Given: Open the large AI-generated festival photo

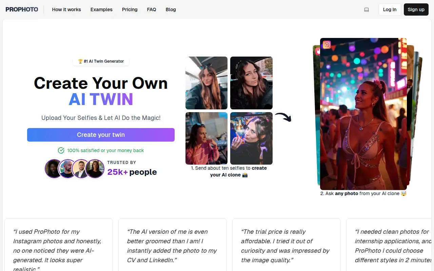Looking at the screenshot, I should 363,114.
